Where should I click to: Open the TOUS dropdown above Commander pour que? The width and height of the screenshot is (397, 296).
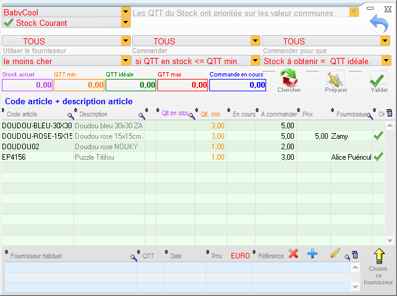point(385,41)
